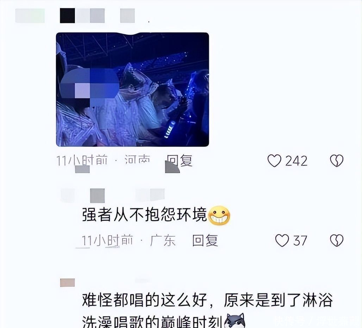Dislike the comment from Henan using broken heart

tap(337, 160)
